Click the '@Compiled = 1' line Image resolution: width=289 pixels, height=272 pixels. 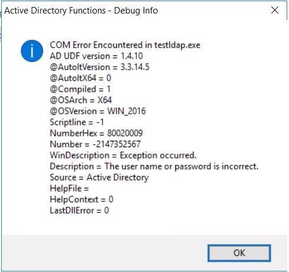click(80, 89)
